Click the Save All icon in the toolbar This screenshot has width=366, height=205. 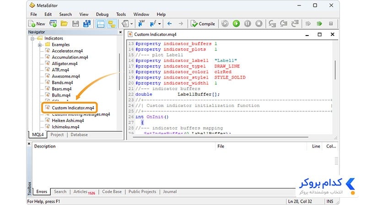point(87,24)
